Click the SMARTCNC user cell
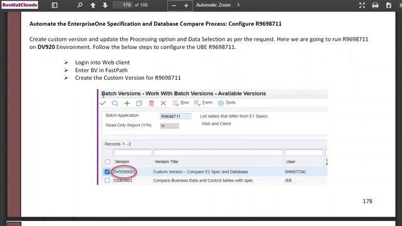This screenshot has width=402, height=226. tap(296, 171)
